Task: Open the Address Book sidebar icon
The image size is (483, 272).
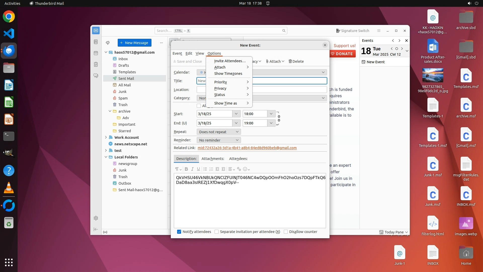Action: click(96, 42)
